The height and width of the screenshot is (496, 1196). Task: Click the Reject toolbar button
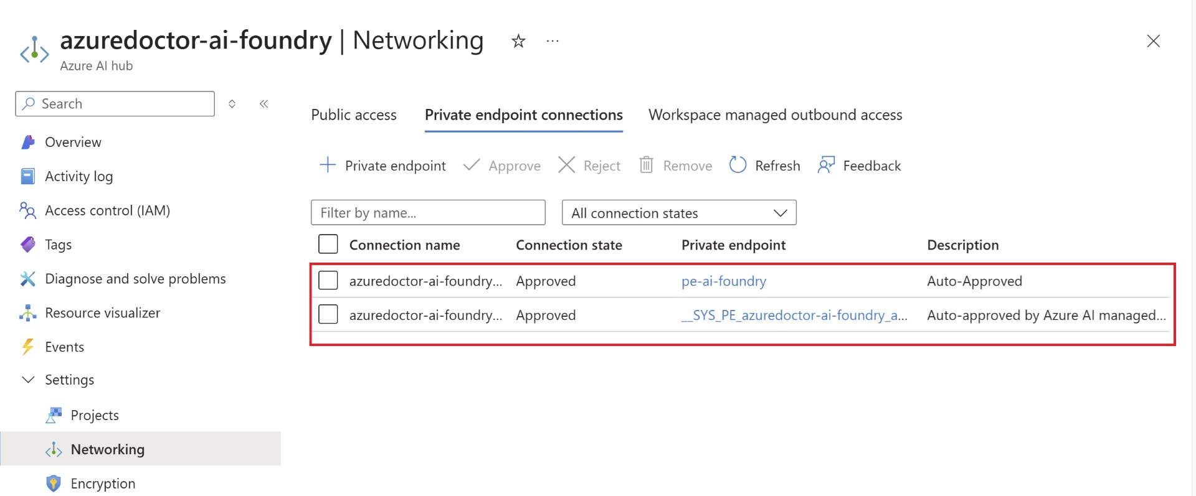click(x=589, y=166)
